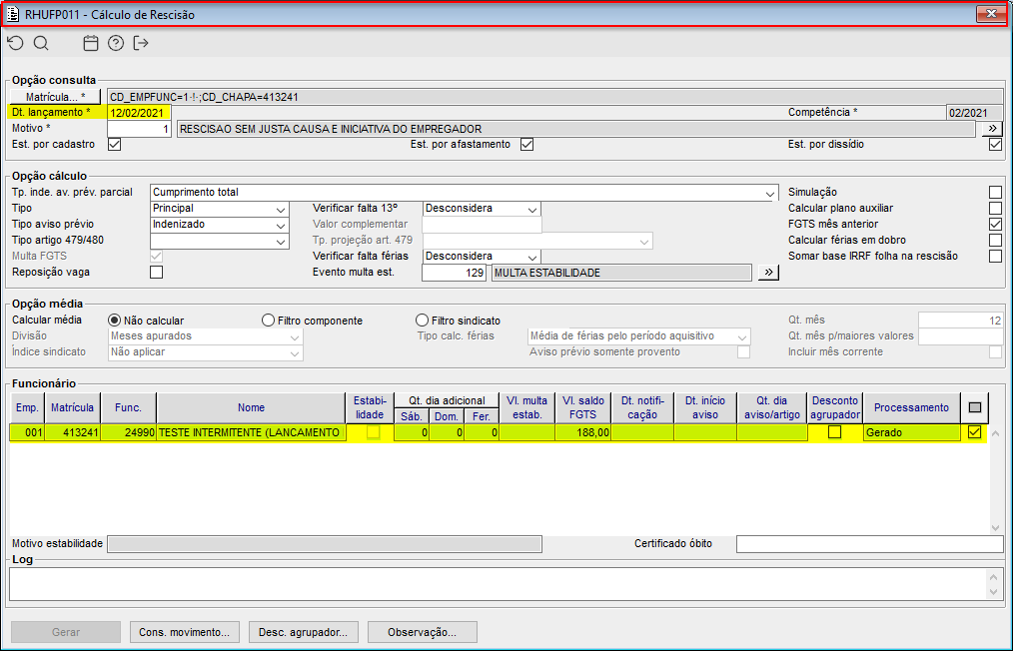Viewport: 1013px width, 651px height.
Task: Click the Desc. agrupador... button
Action: tap(303, 632)
